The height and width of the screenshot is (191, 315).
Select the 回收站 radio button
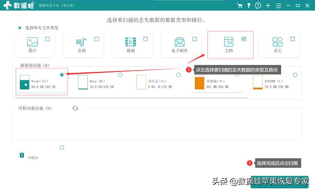click(x=62, y=148)
